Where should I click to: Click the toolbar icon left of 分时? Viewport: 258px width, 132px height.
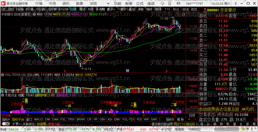coord(4,9)
